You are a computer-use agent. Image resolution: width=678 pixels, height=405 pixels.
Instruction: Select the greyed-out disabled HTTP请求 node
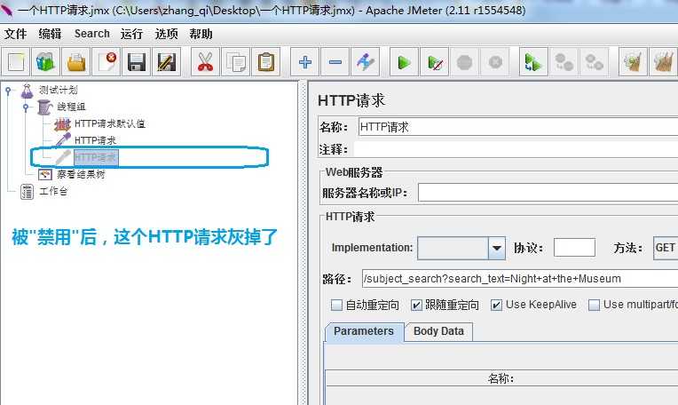96,157
